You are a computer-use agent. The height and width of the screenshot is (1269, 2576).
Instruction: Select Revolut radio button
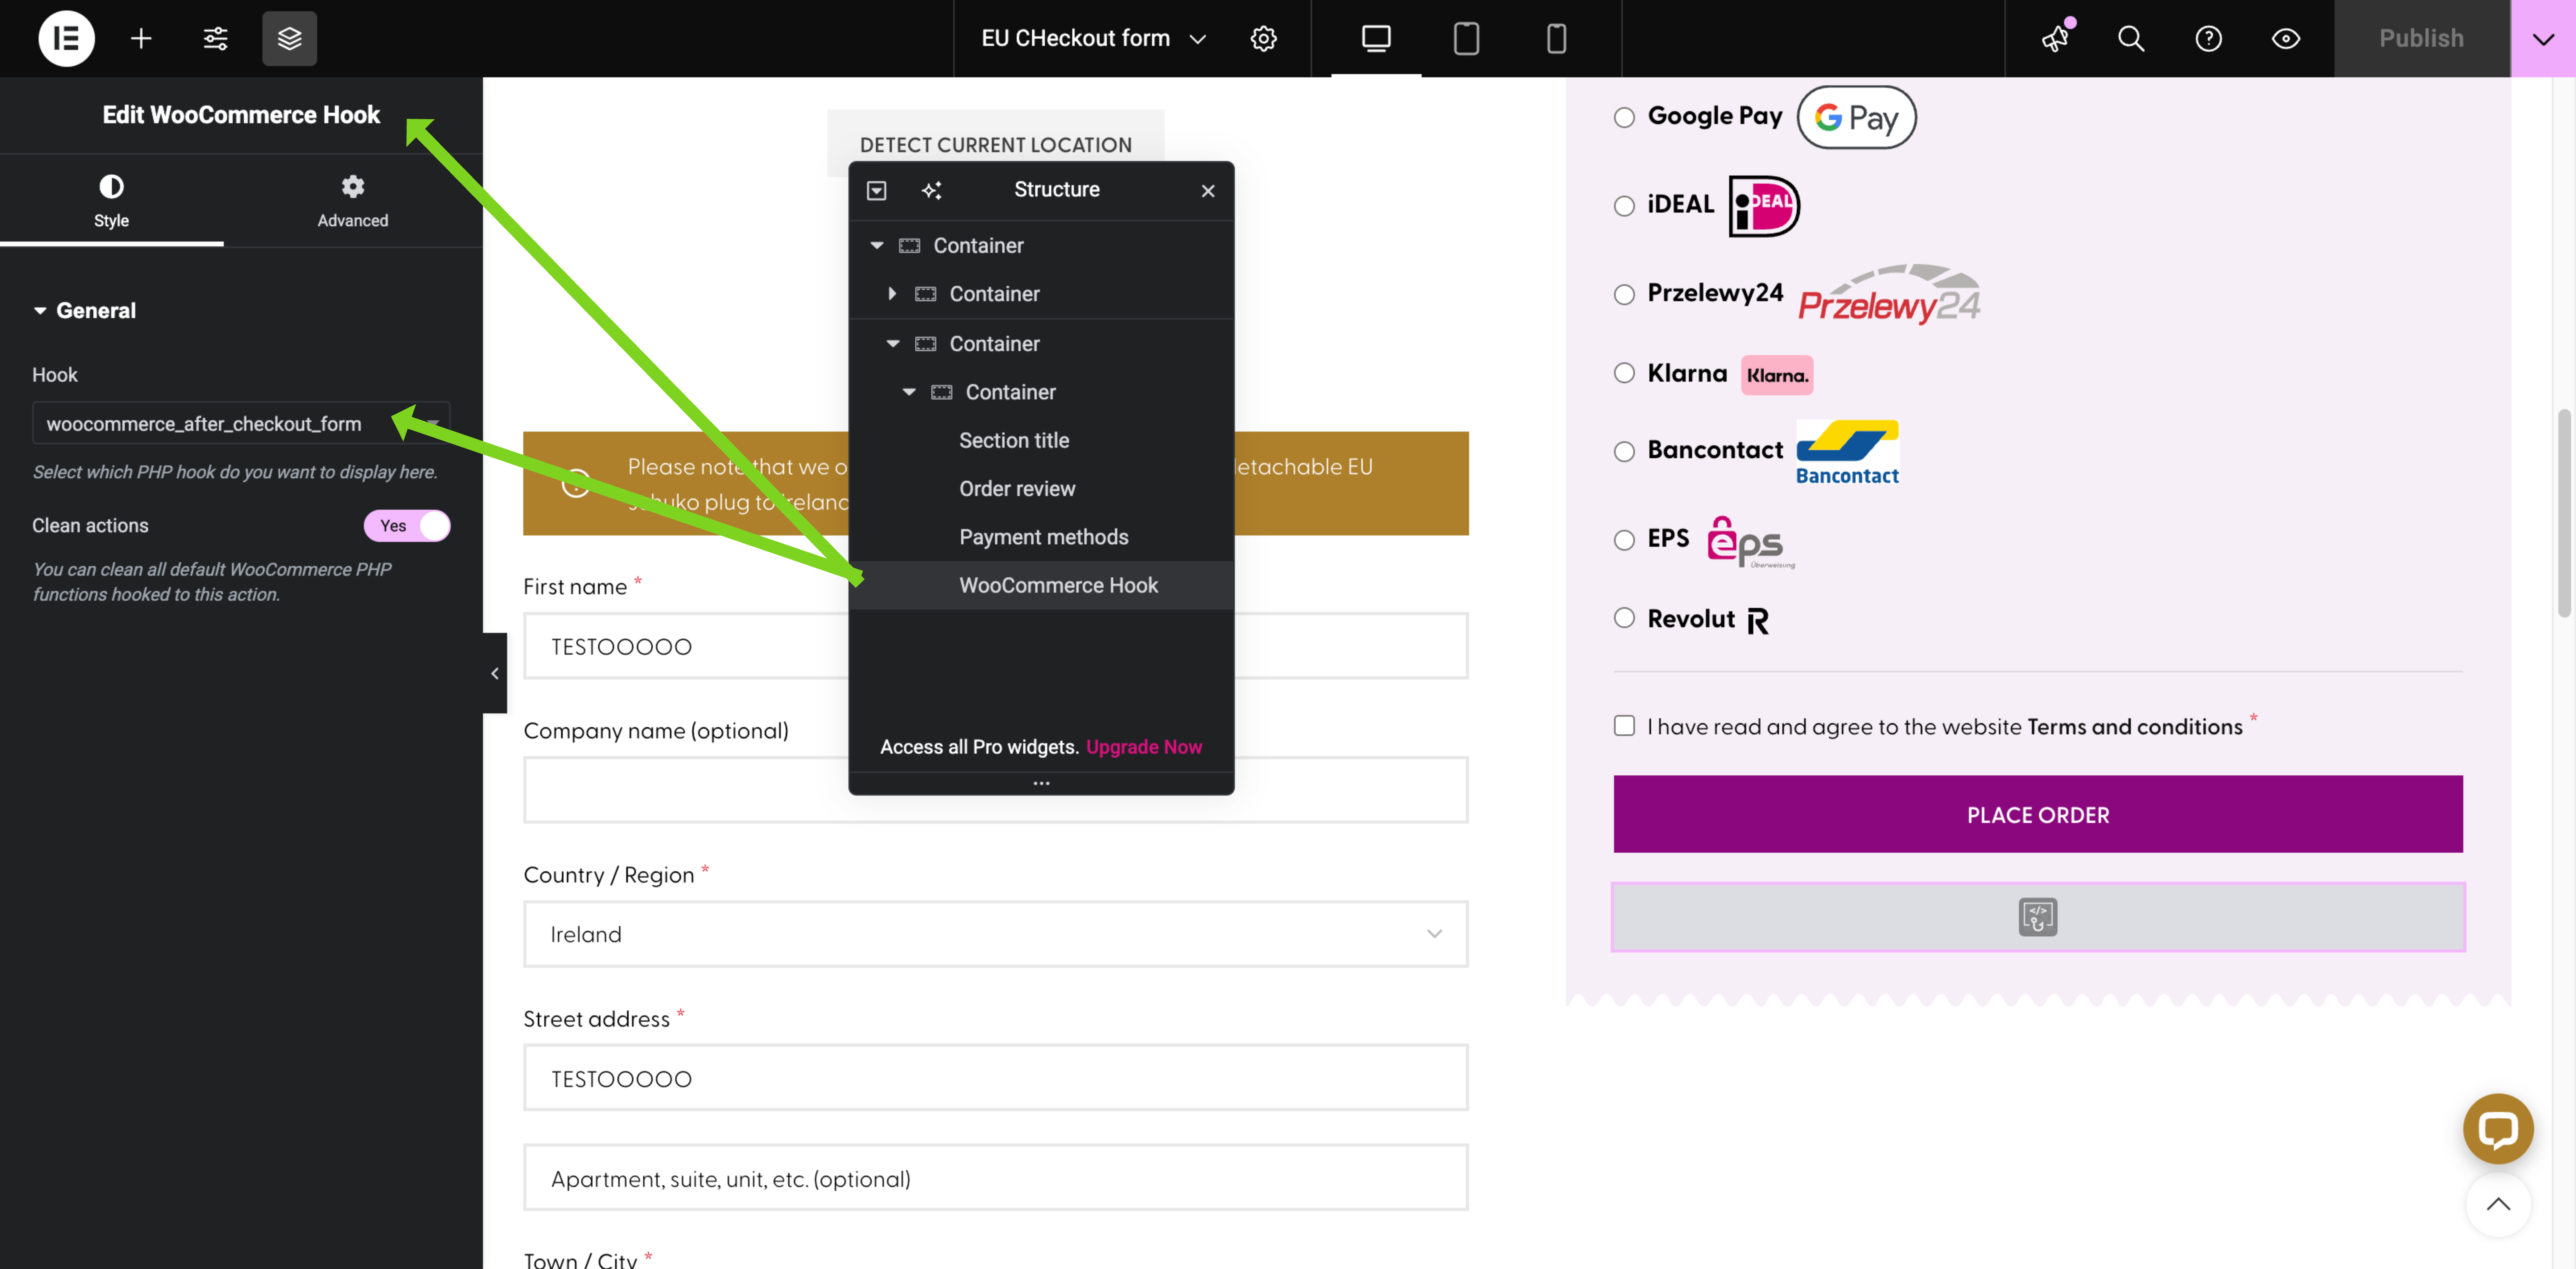coord(1624,618)
